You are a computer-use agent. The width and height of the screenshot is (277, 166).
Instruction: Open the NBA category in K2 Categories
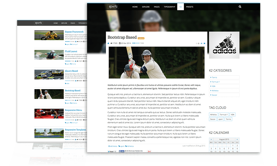(224, 86)
